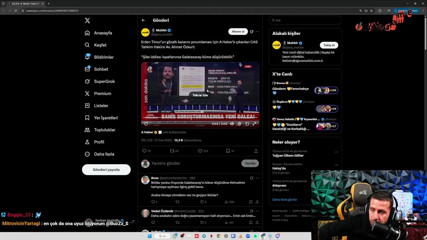Click the Abone ol button
The width and height of the screenshot is (427, 240).
click(238, 32)
